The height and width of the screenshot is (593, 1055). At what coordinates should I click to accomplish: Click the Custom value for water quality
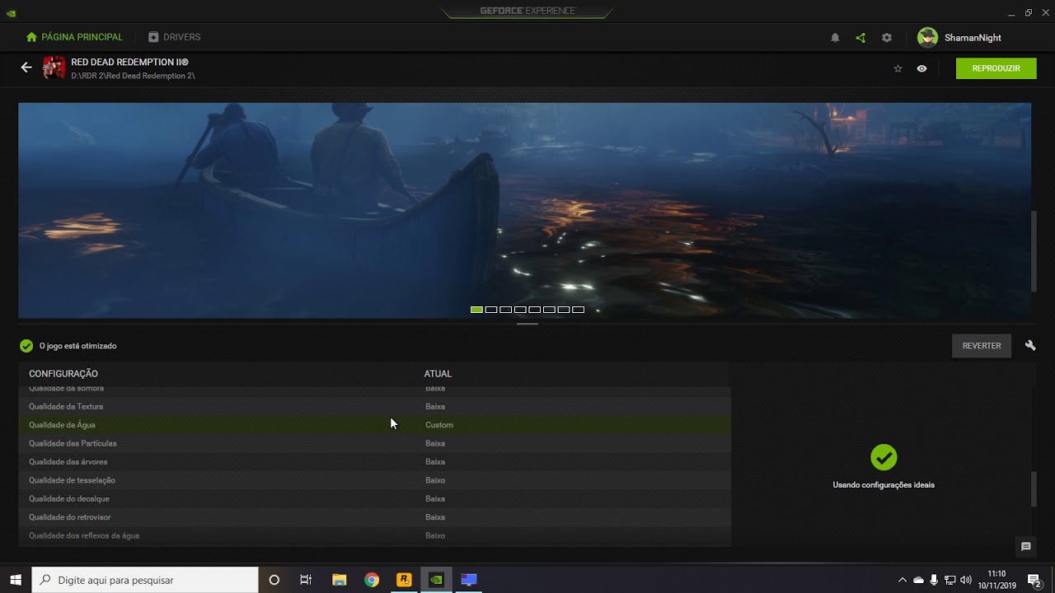tap(439, 425)
